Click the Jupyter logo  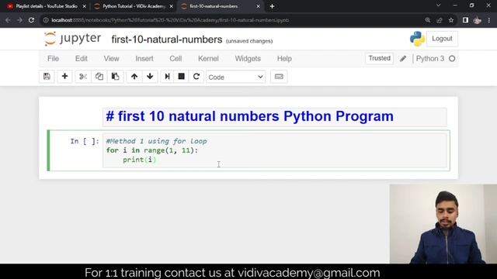coord(72,39)
